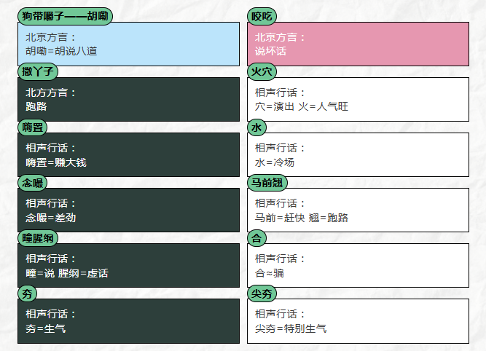Click the 念嘬=差劲 card
The image size is (486, 351).
(x=129, y=210)
